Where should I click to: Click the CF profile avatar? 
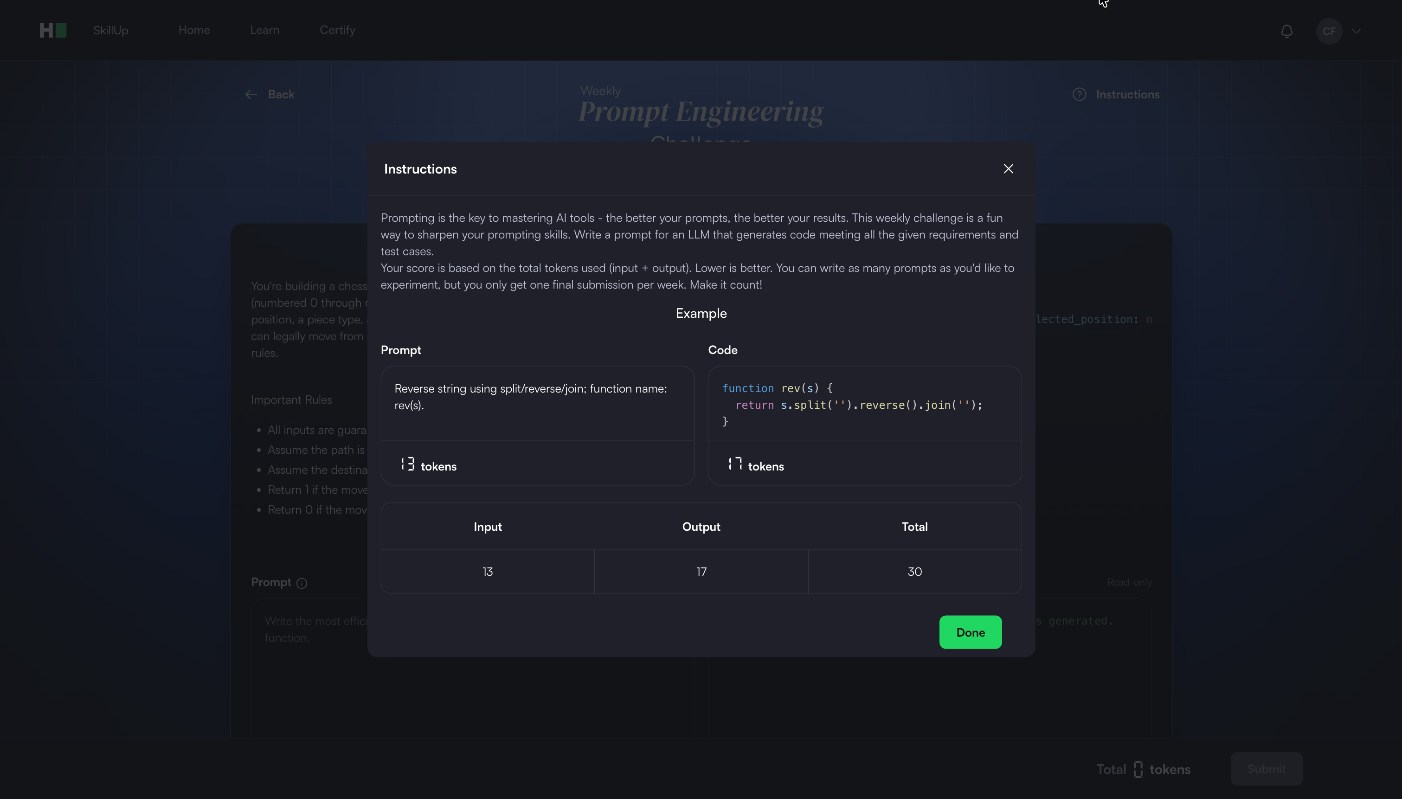[1329, 31]
